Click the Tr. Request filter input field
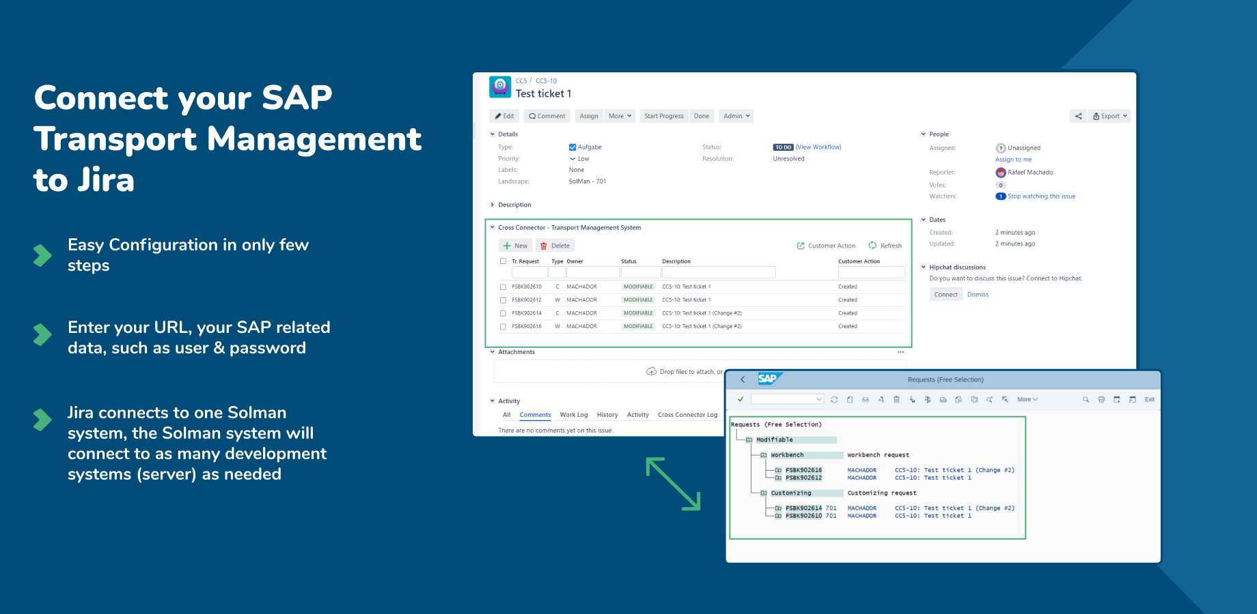The image size is (1257, 614). 529,272
